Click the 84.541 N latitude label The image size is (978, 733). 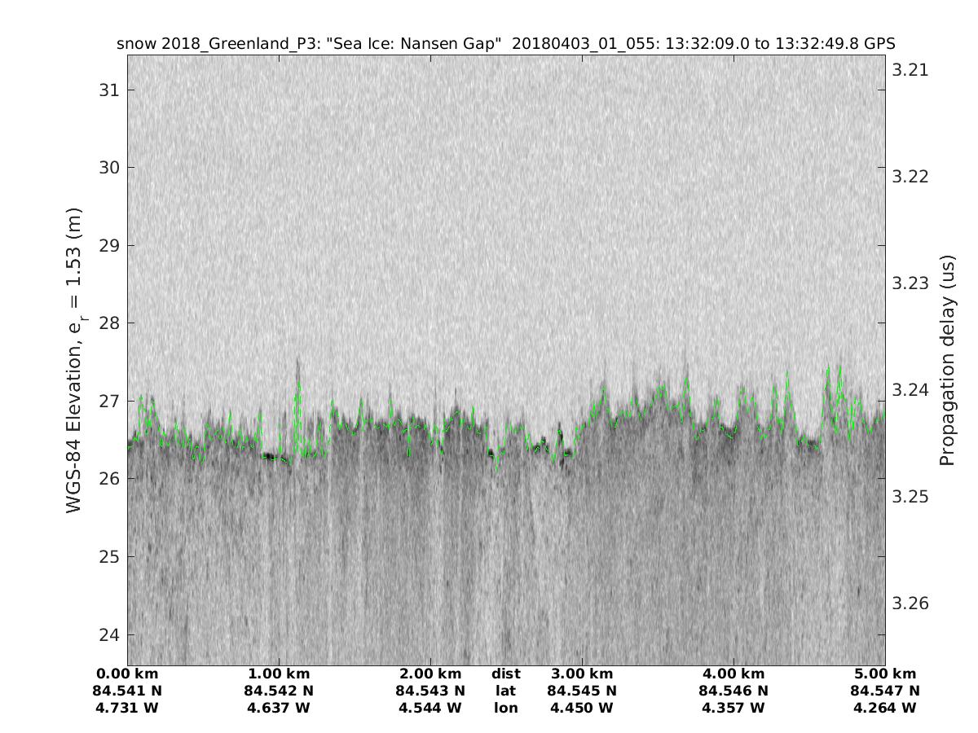(x=127, y=691)
